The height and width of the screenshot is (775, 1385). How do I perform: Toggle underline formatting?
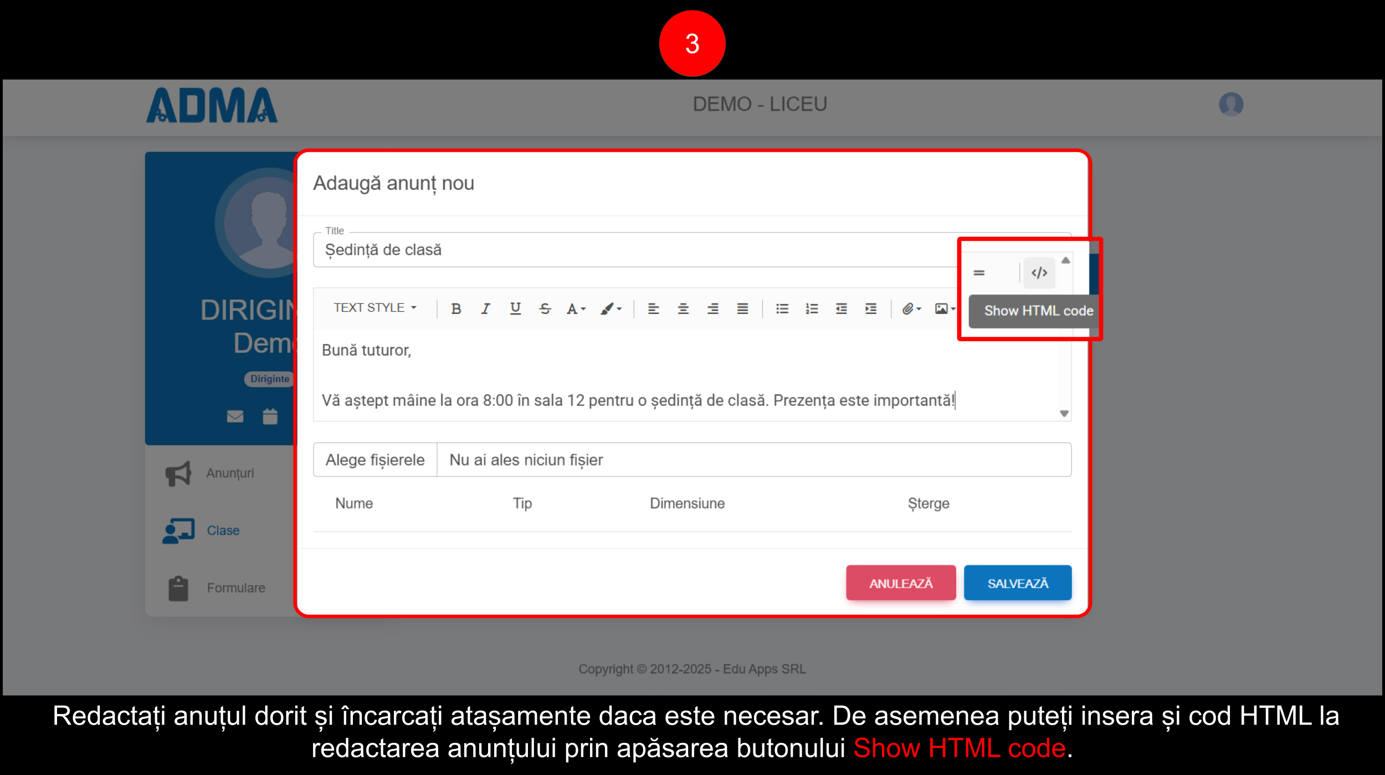click(515, 309)
